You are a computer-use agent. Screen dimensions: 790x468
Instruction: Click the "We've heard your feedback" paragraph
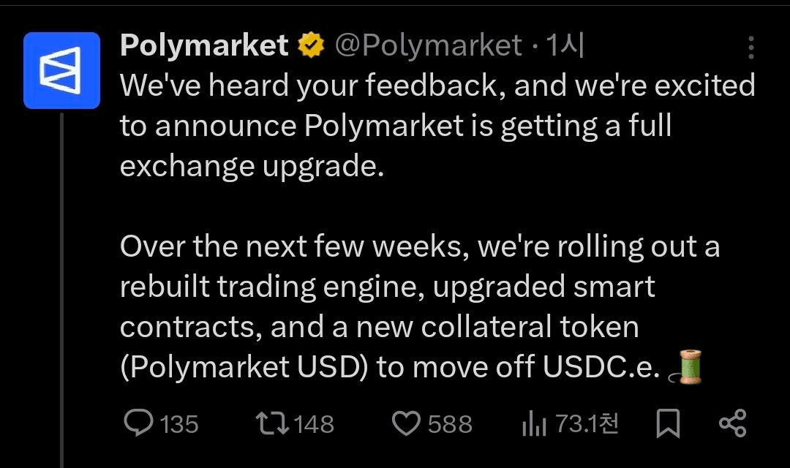pos(437,126)
